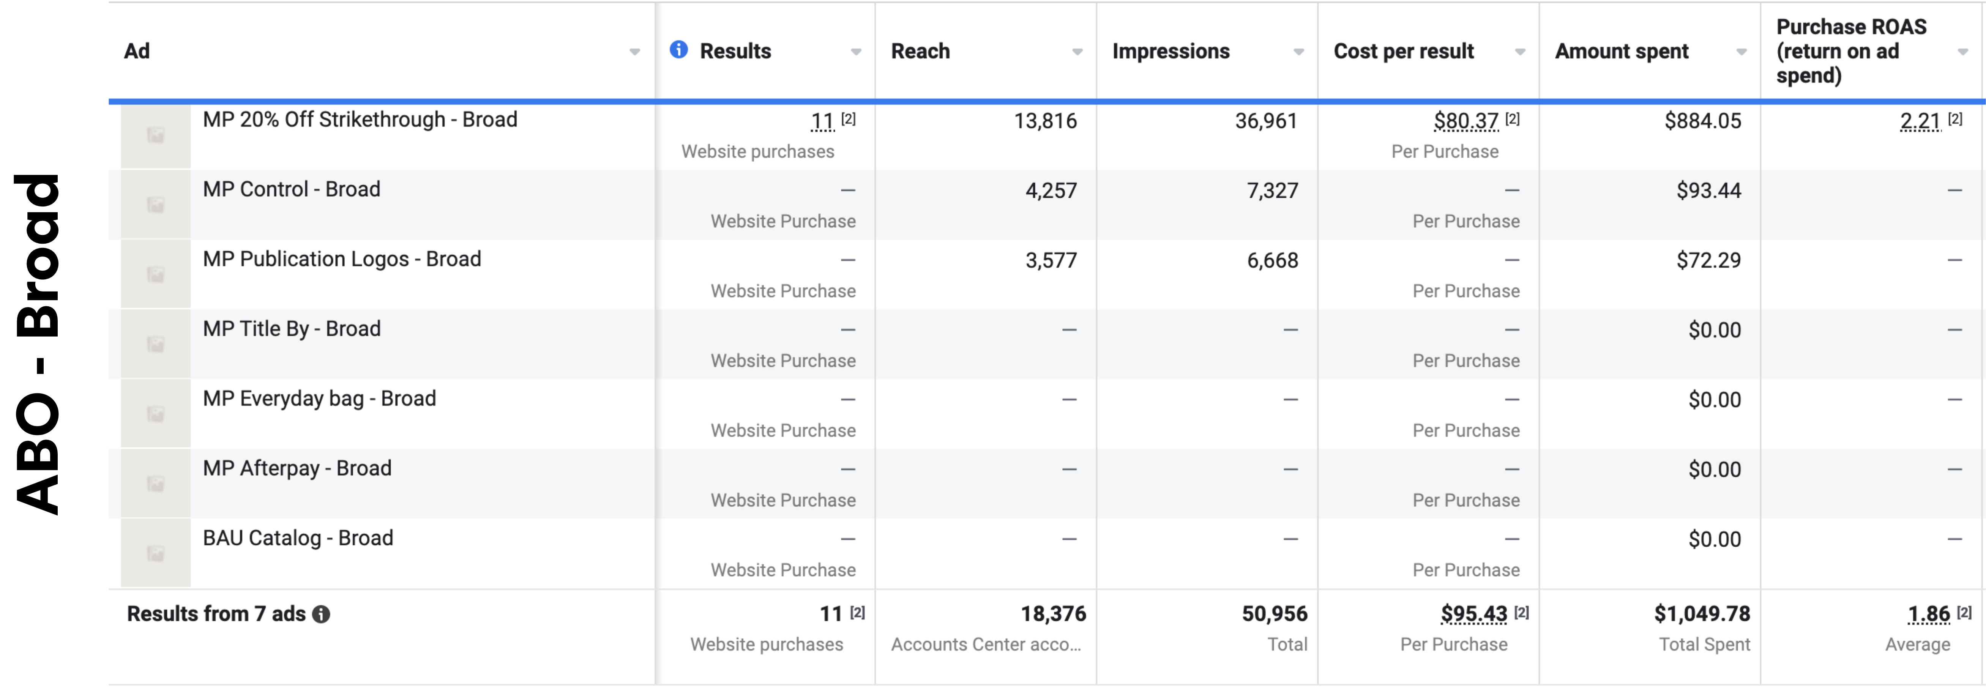
Task: Click the underlined $95.43 total cost per purchase
Action: tap(1473, 614)
